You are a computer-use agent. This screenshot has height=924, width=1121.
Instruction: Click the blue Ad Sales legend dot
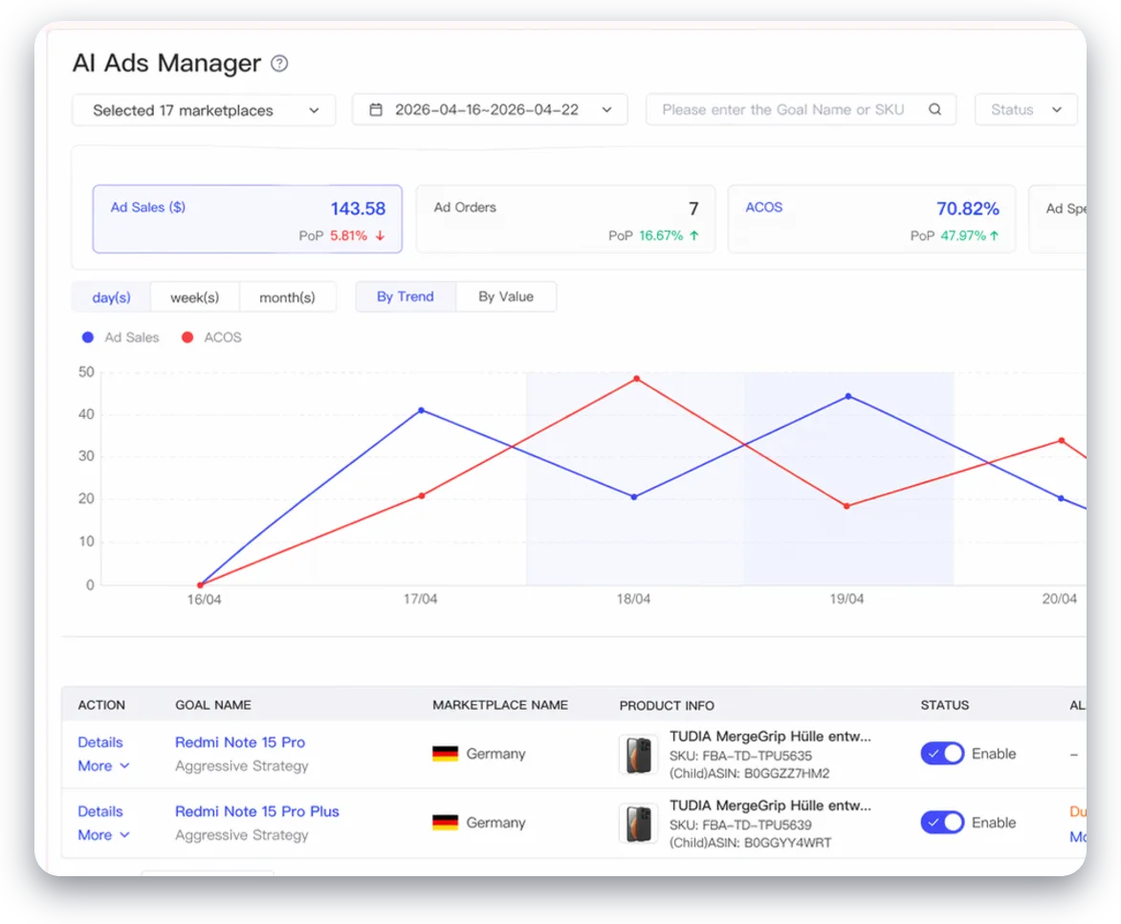tap(86, 337)
